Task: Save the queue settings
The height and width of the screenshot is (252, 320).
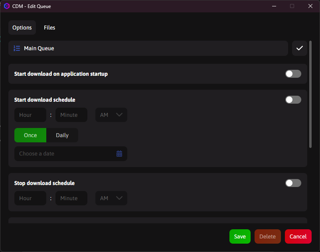Action: [240, 236]
